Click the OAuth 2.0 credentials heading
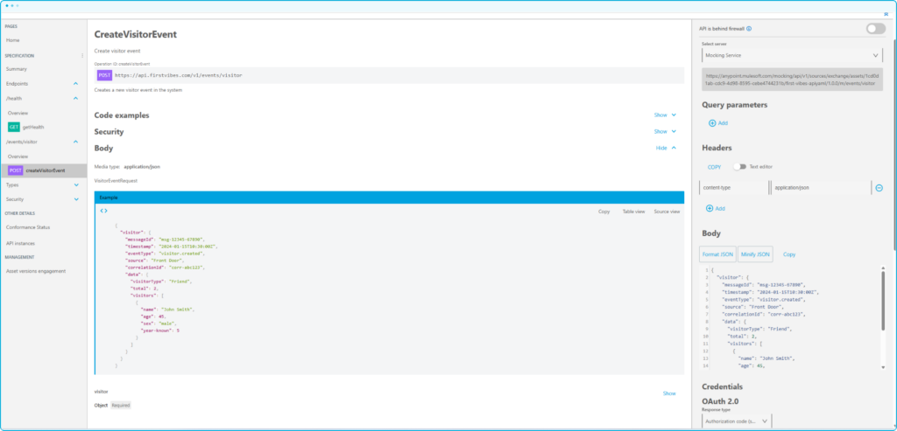Screen dimensions: 897x431 coord(720,401)
